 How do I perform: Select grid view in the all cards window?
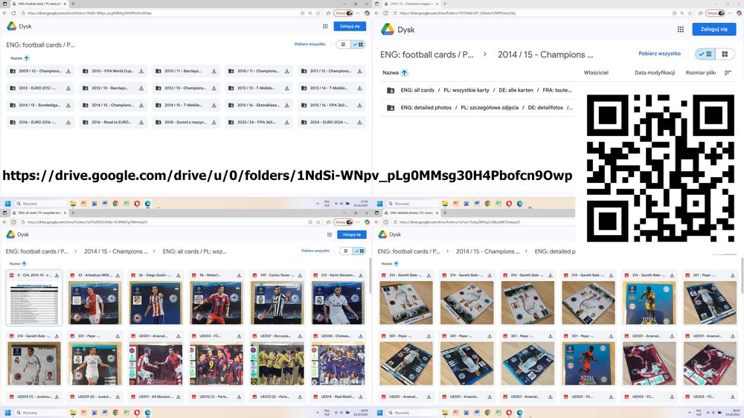359,251
